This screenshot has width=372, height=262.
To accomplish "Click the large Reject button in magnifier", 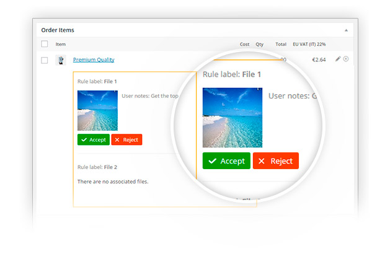I will 275,161.
